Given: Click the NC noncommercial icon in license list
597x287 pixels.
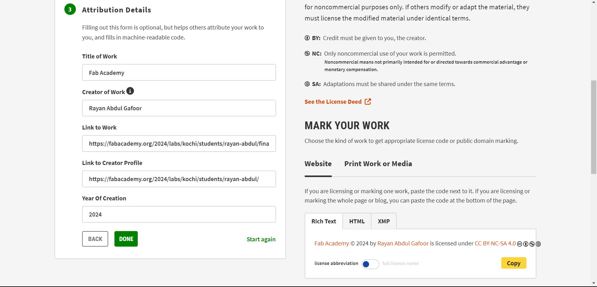Looking at the screenshot, I should pos(307,53).
